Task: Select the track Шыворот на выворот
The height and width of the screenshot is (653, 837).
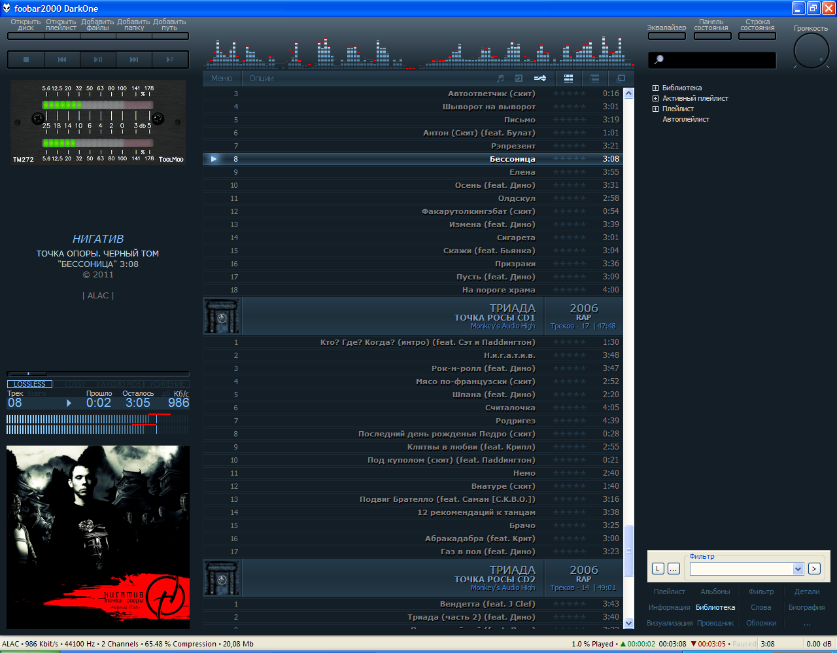Action: (x=413, y=107)
